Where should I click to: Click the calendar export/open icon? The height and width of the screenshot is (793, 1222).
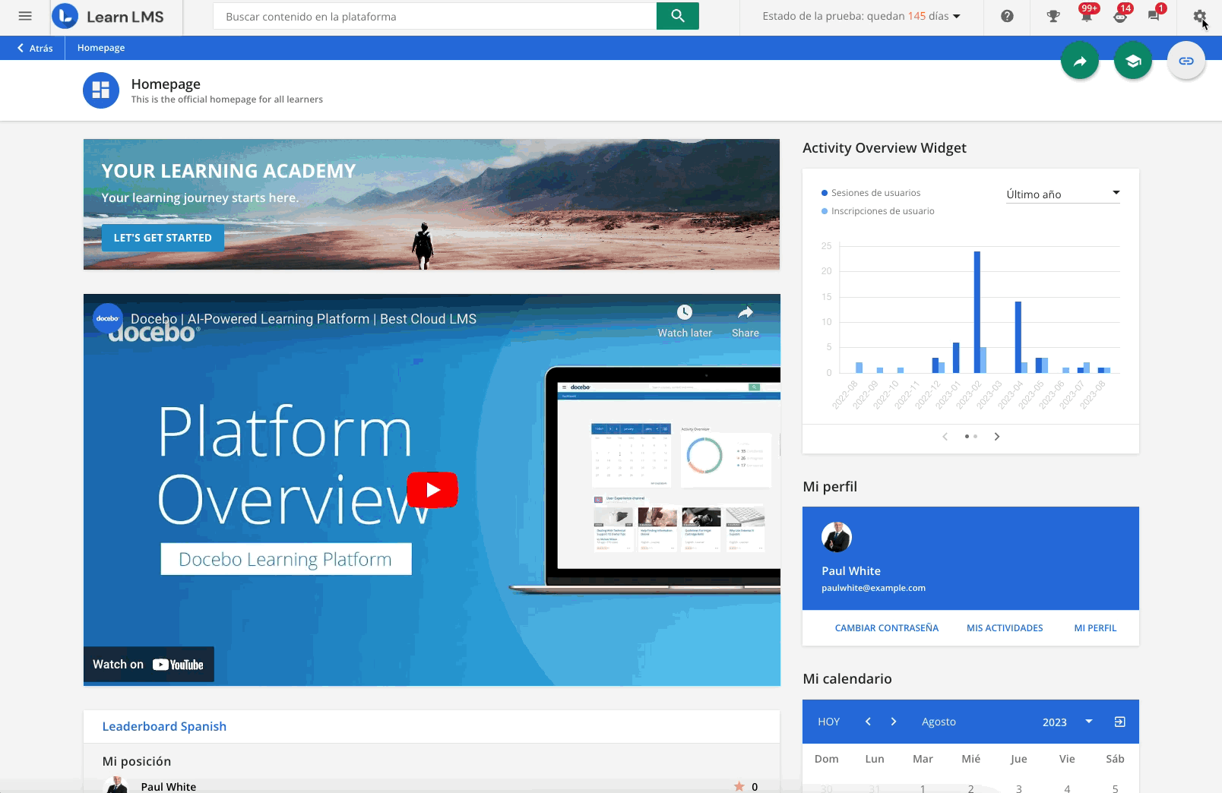(1119, 722)
